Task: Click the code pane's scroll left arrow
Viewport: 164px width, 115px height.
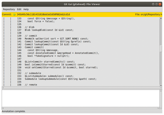Action: point(3,88)
